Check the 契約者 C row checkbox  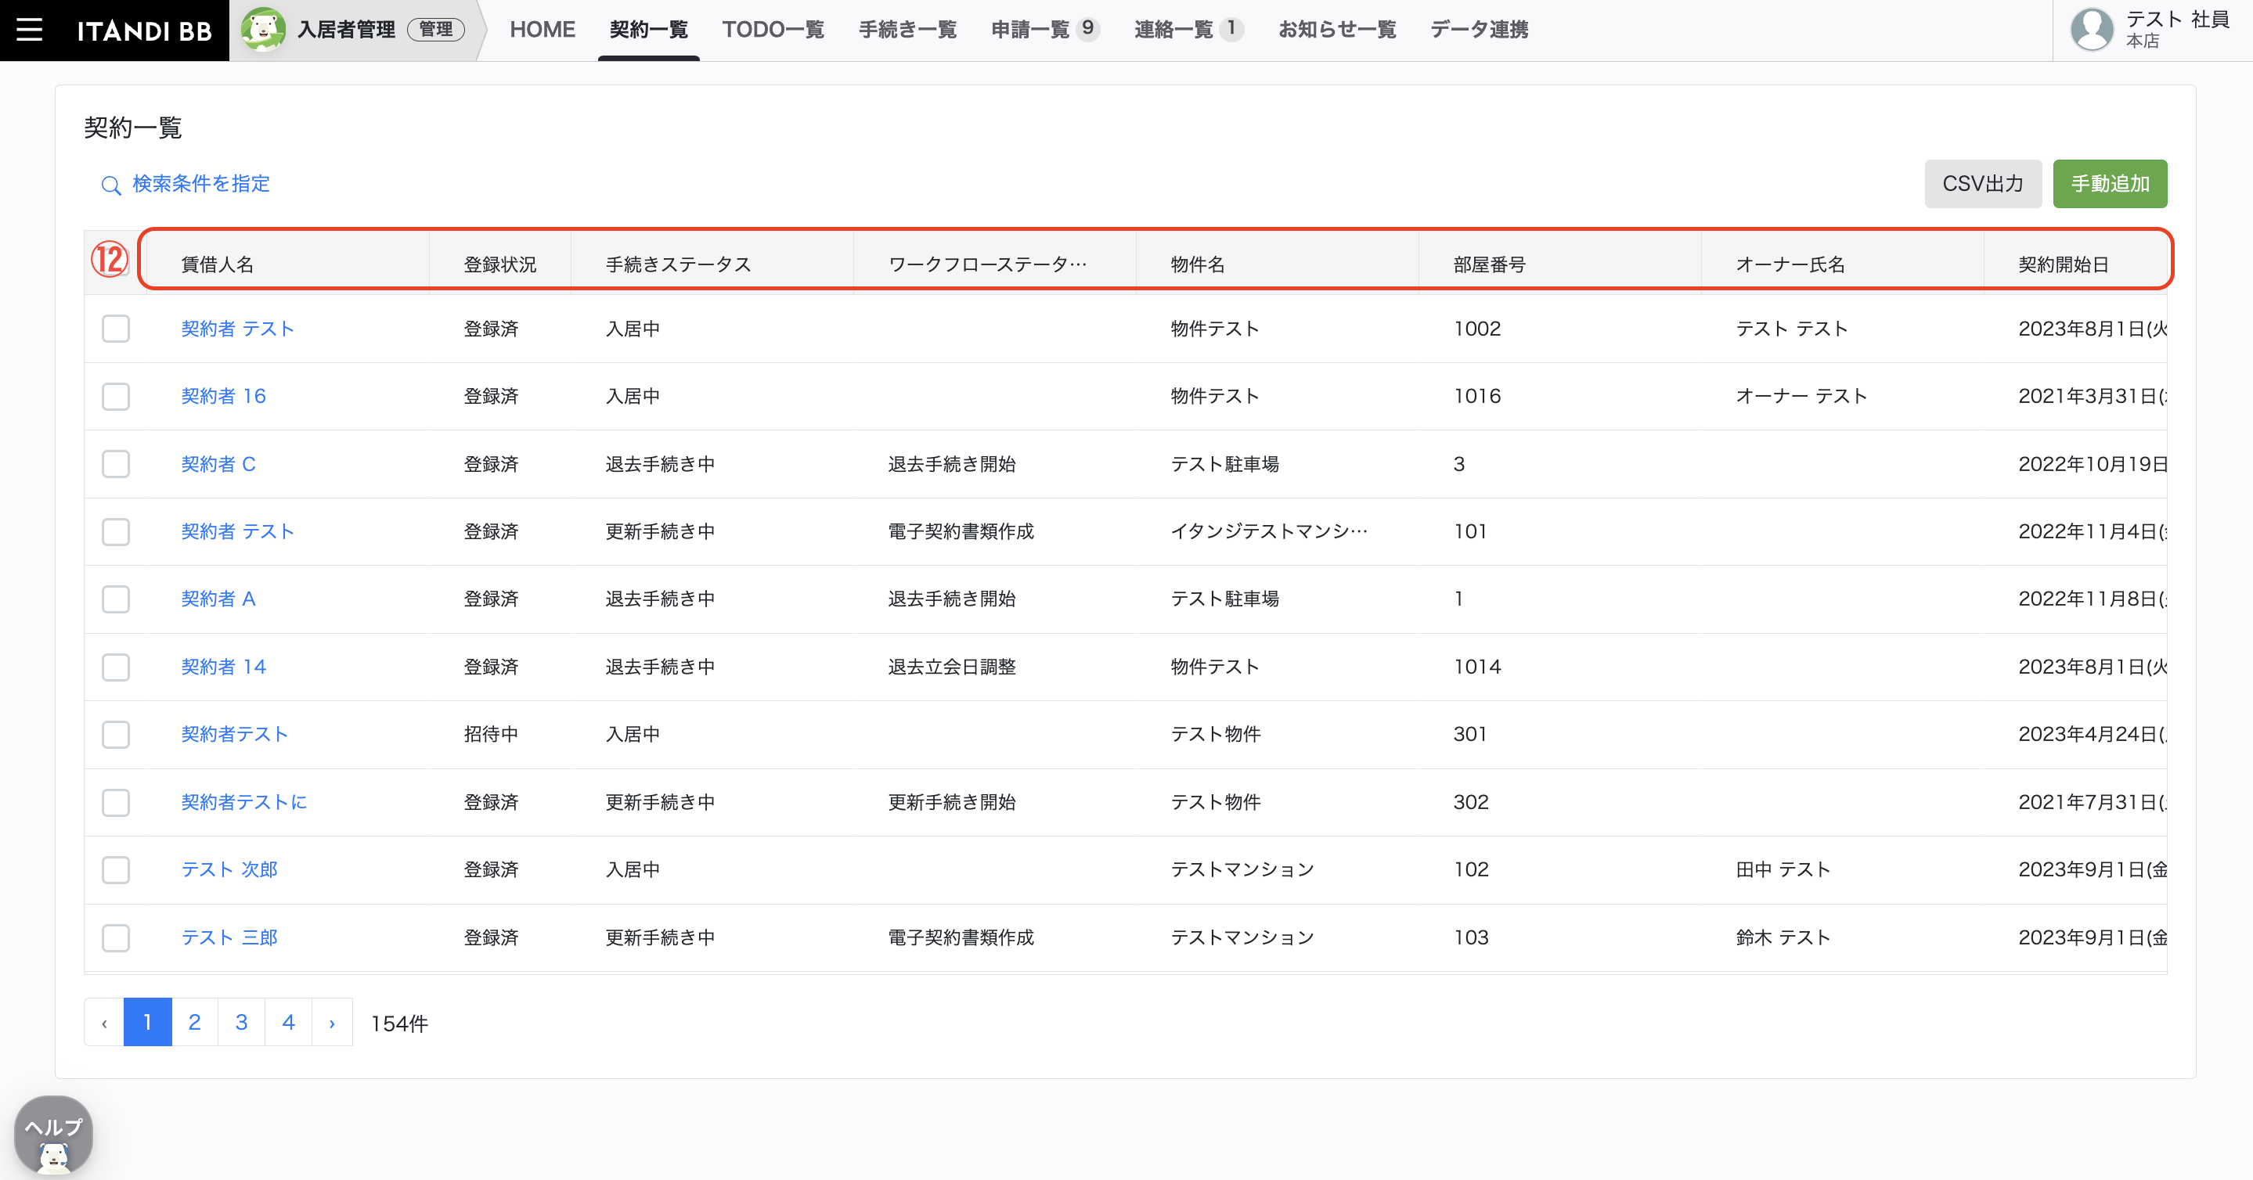[x=115, y=464]
